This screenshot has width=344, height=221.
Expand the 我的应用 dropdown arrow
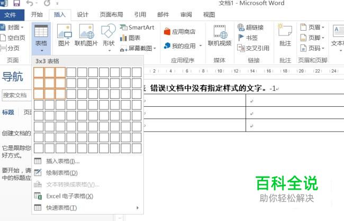click(x=200, y=46)
